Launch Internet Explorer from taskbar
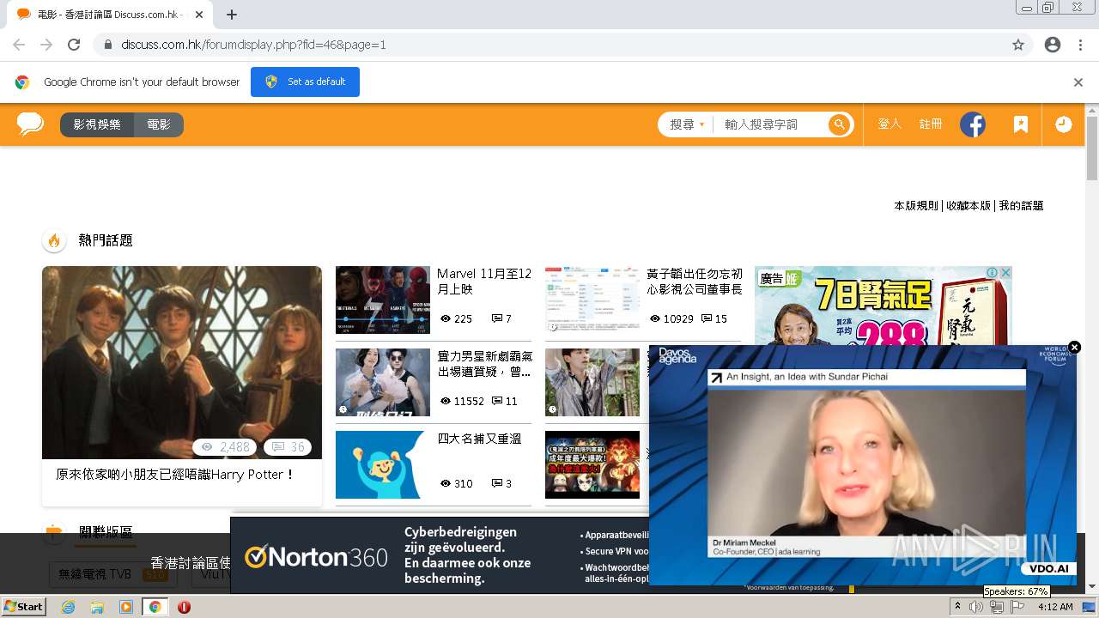The width and height of the screenshot is (1099, 618). coord(68,607)
